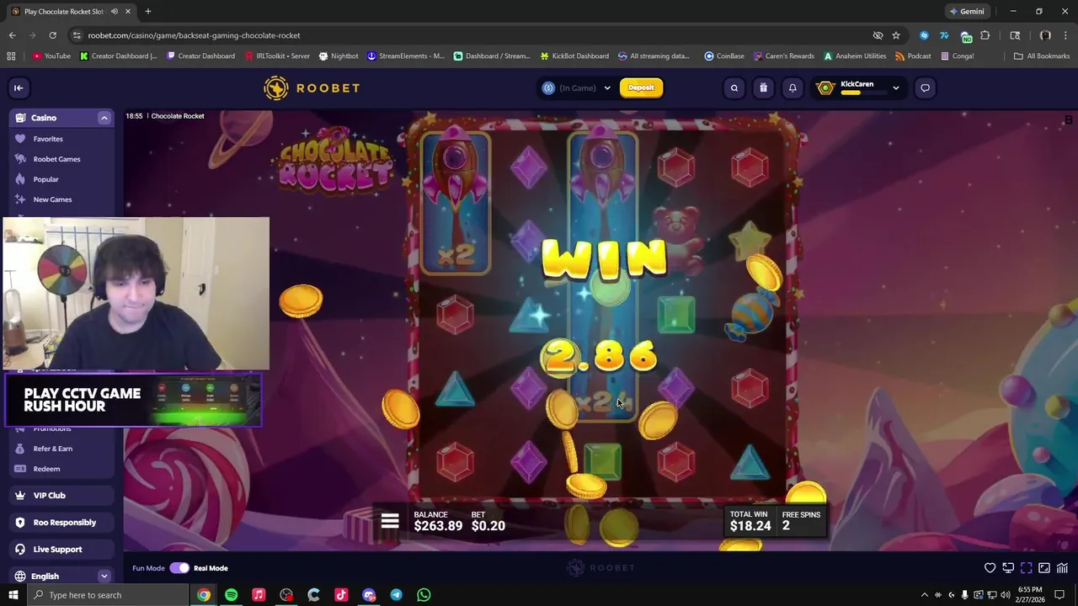The height and width of the screenshot is (606, 1078).
Task: Click the Roobet logo
Action: [312, 88]
